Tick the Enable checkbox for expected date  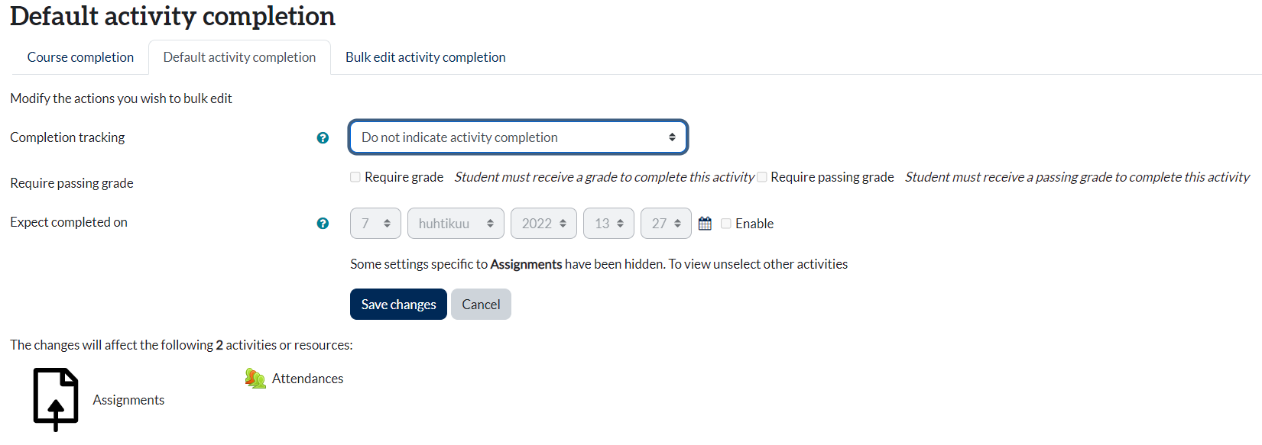click(x=726, y=224)
